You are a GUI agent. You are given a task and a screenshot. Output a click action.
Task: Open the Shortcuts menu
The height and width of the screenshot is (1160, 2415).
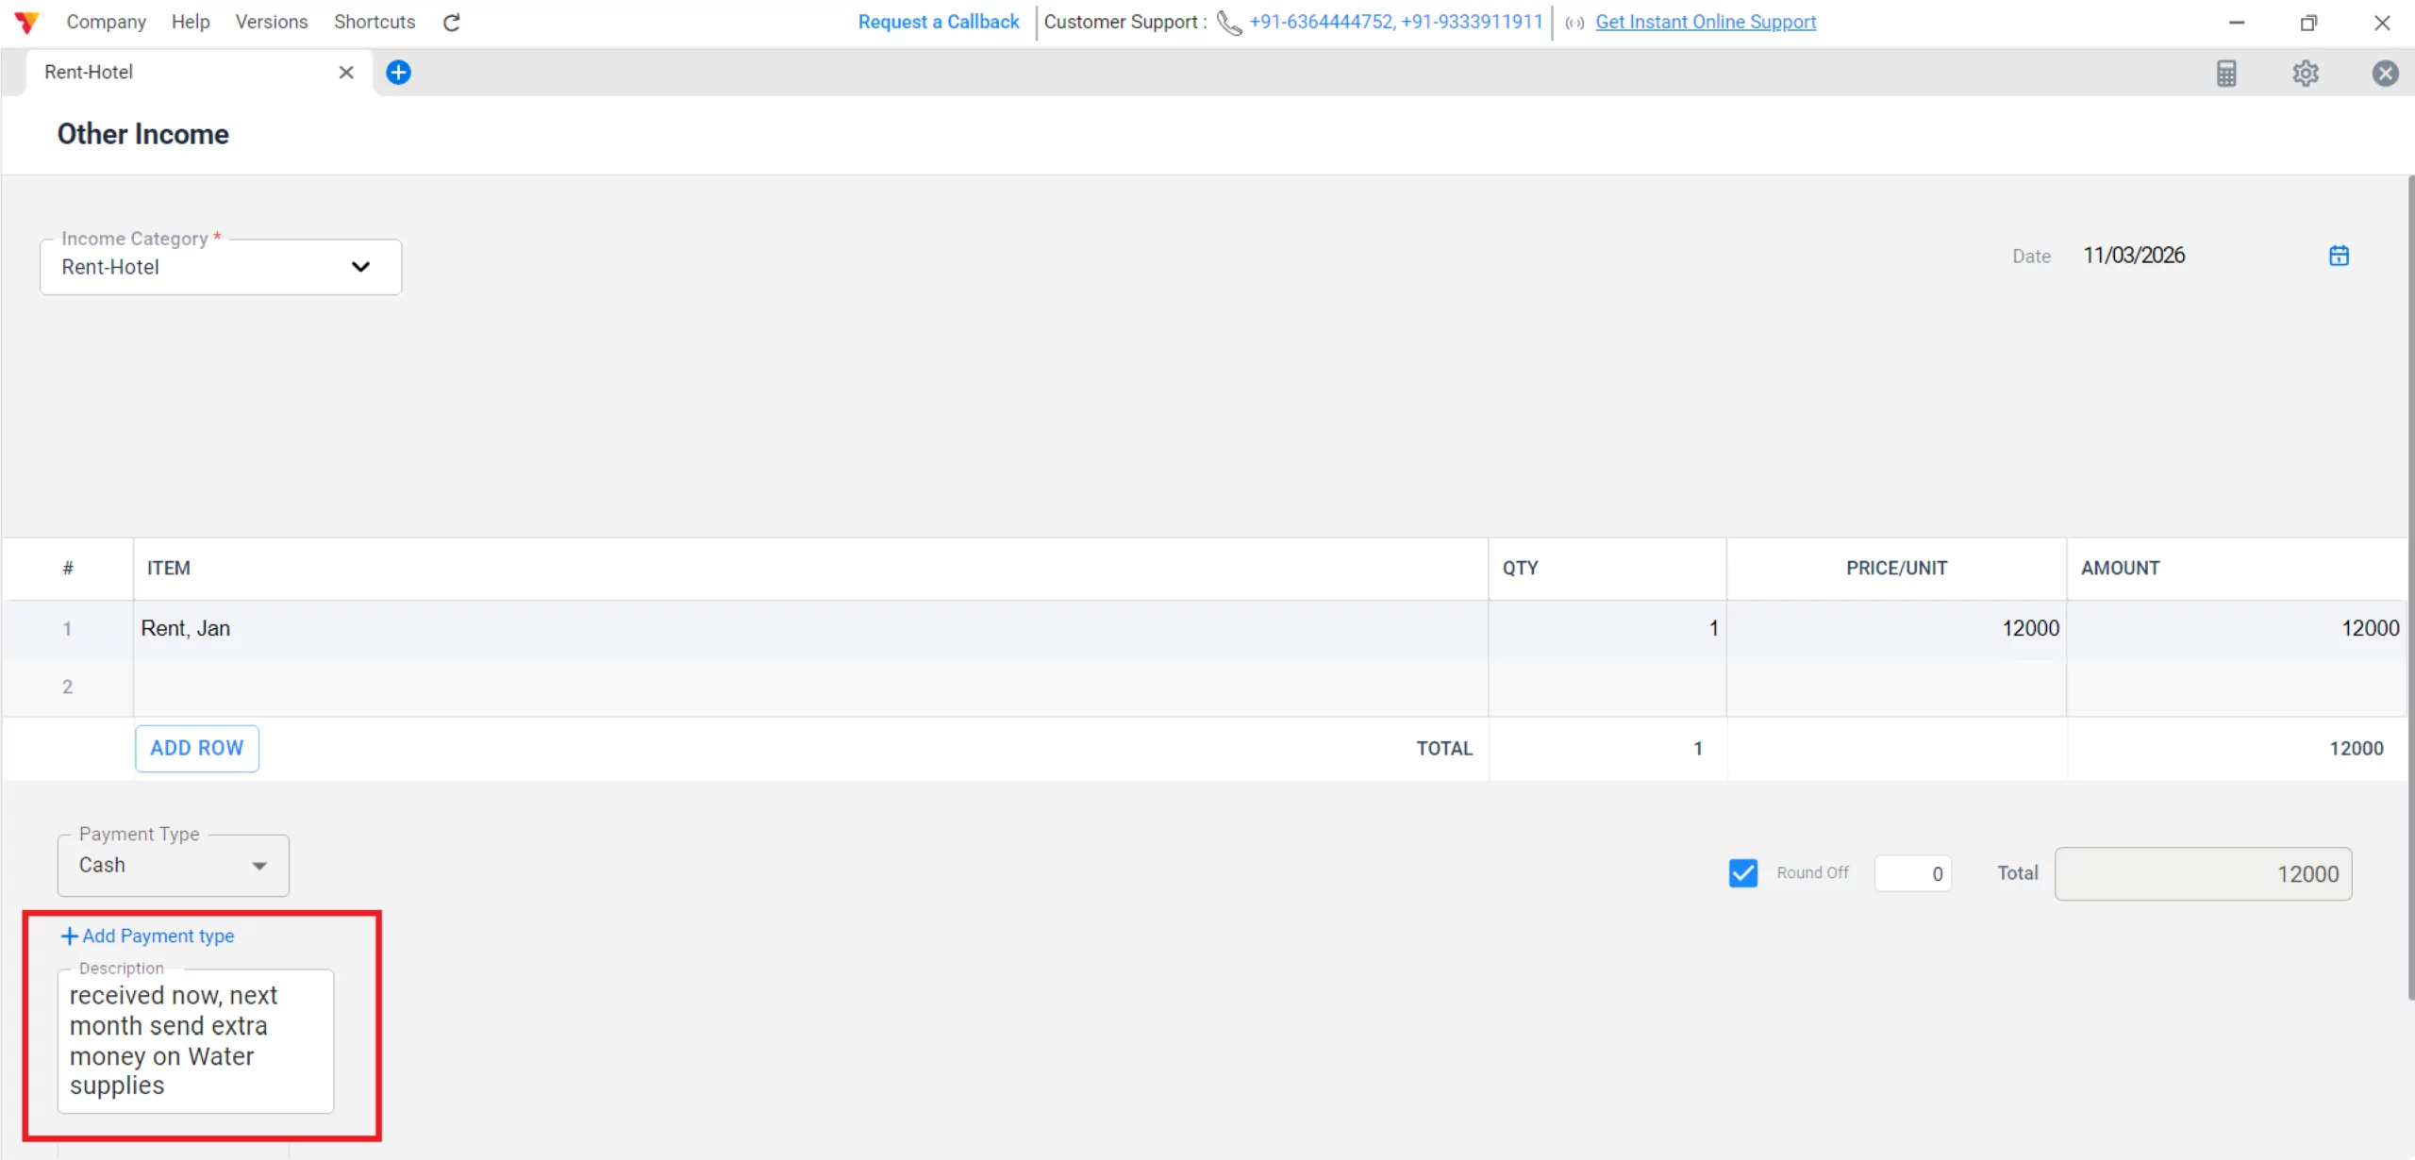coord(375,22)
